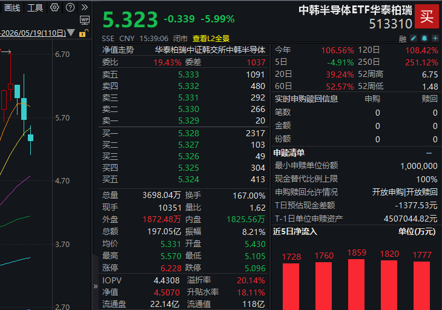Open the three-dot menu beside 申赎清单
Viewport: 442px width, 310px height.
coord(429,153)
